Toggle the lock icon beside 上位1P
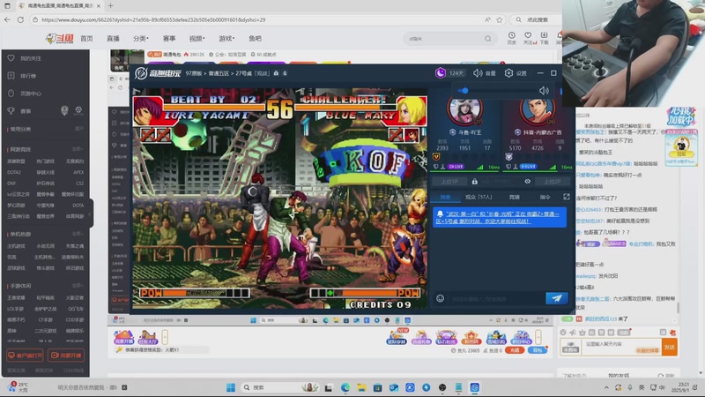Image resolution: width=705 pixels, height=397 pixels. tap(474, 182)
